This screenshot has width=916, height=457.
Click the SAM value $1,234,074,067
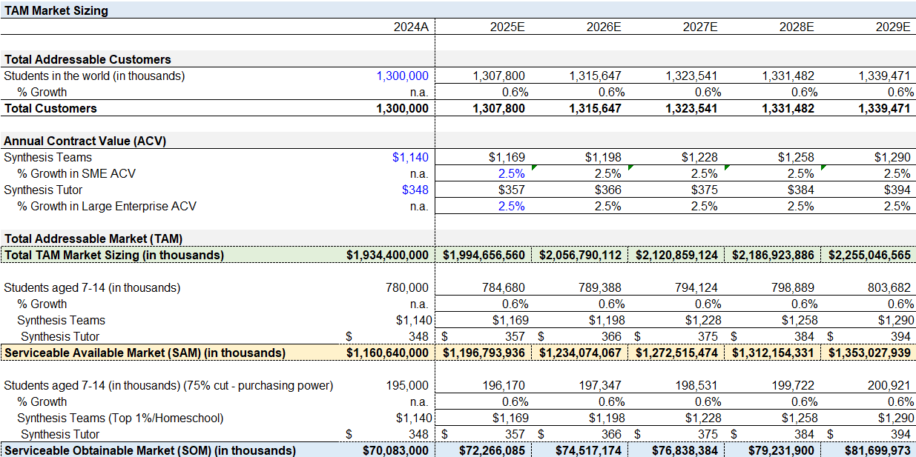pos(581,353)
